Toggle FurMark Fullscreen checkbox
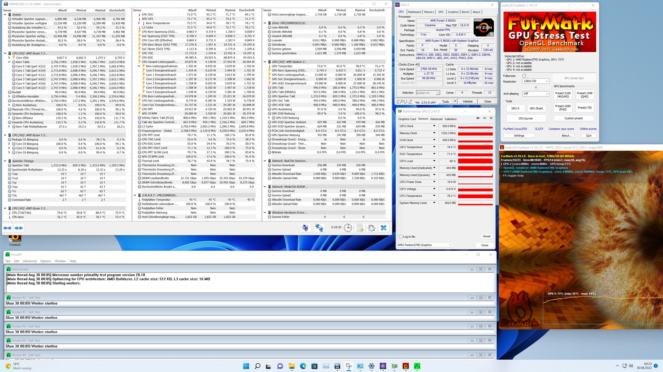 (524, 76)
